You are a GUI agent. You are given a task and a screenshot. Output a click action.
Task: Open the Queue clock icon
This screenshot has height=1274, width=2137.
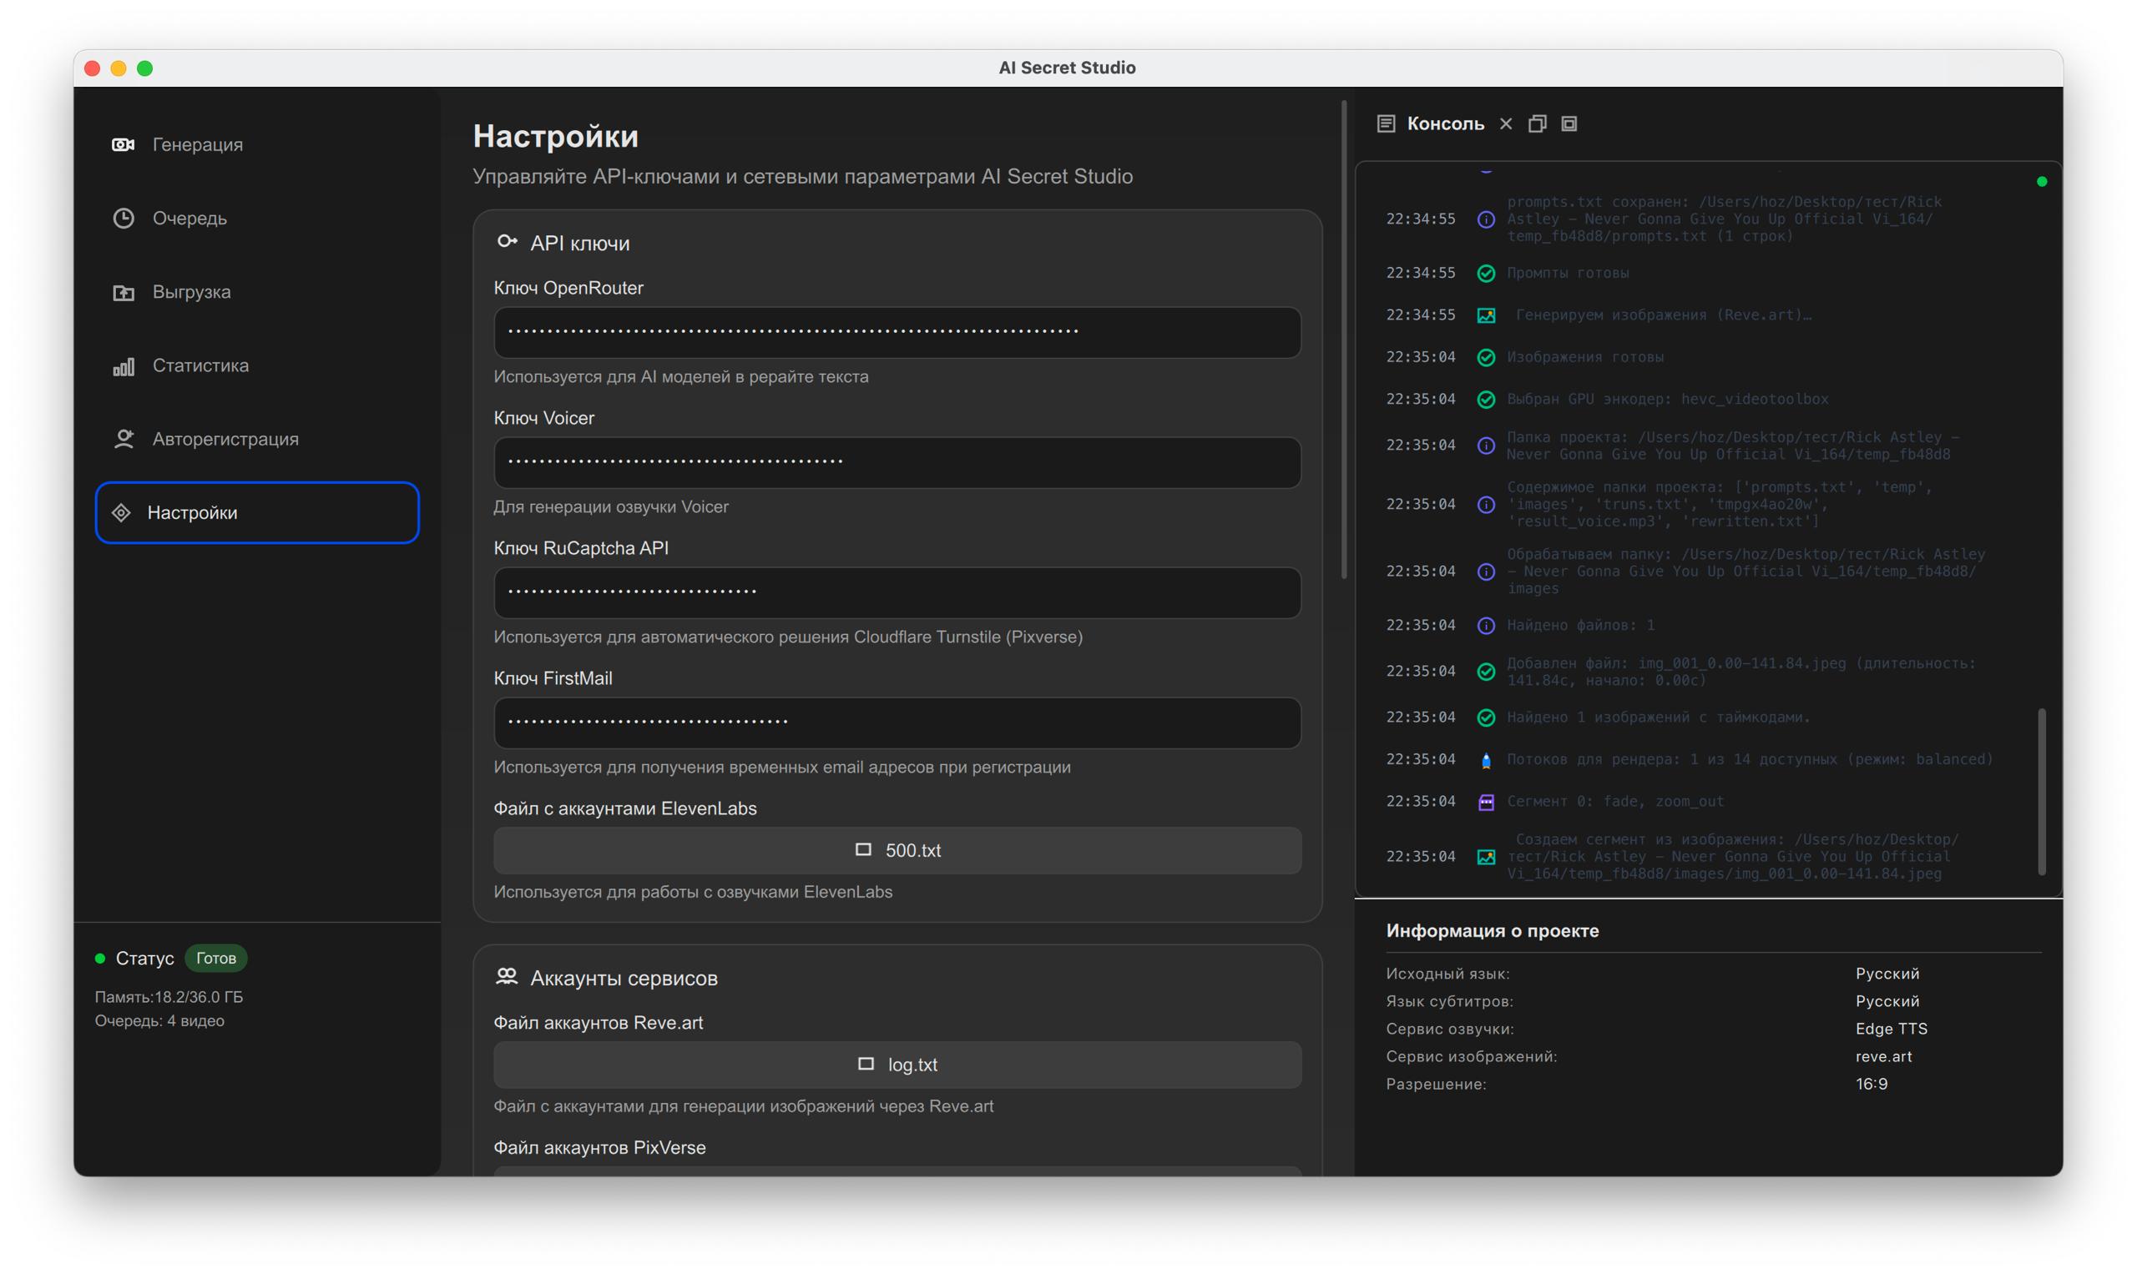point(123,218)
